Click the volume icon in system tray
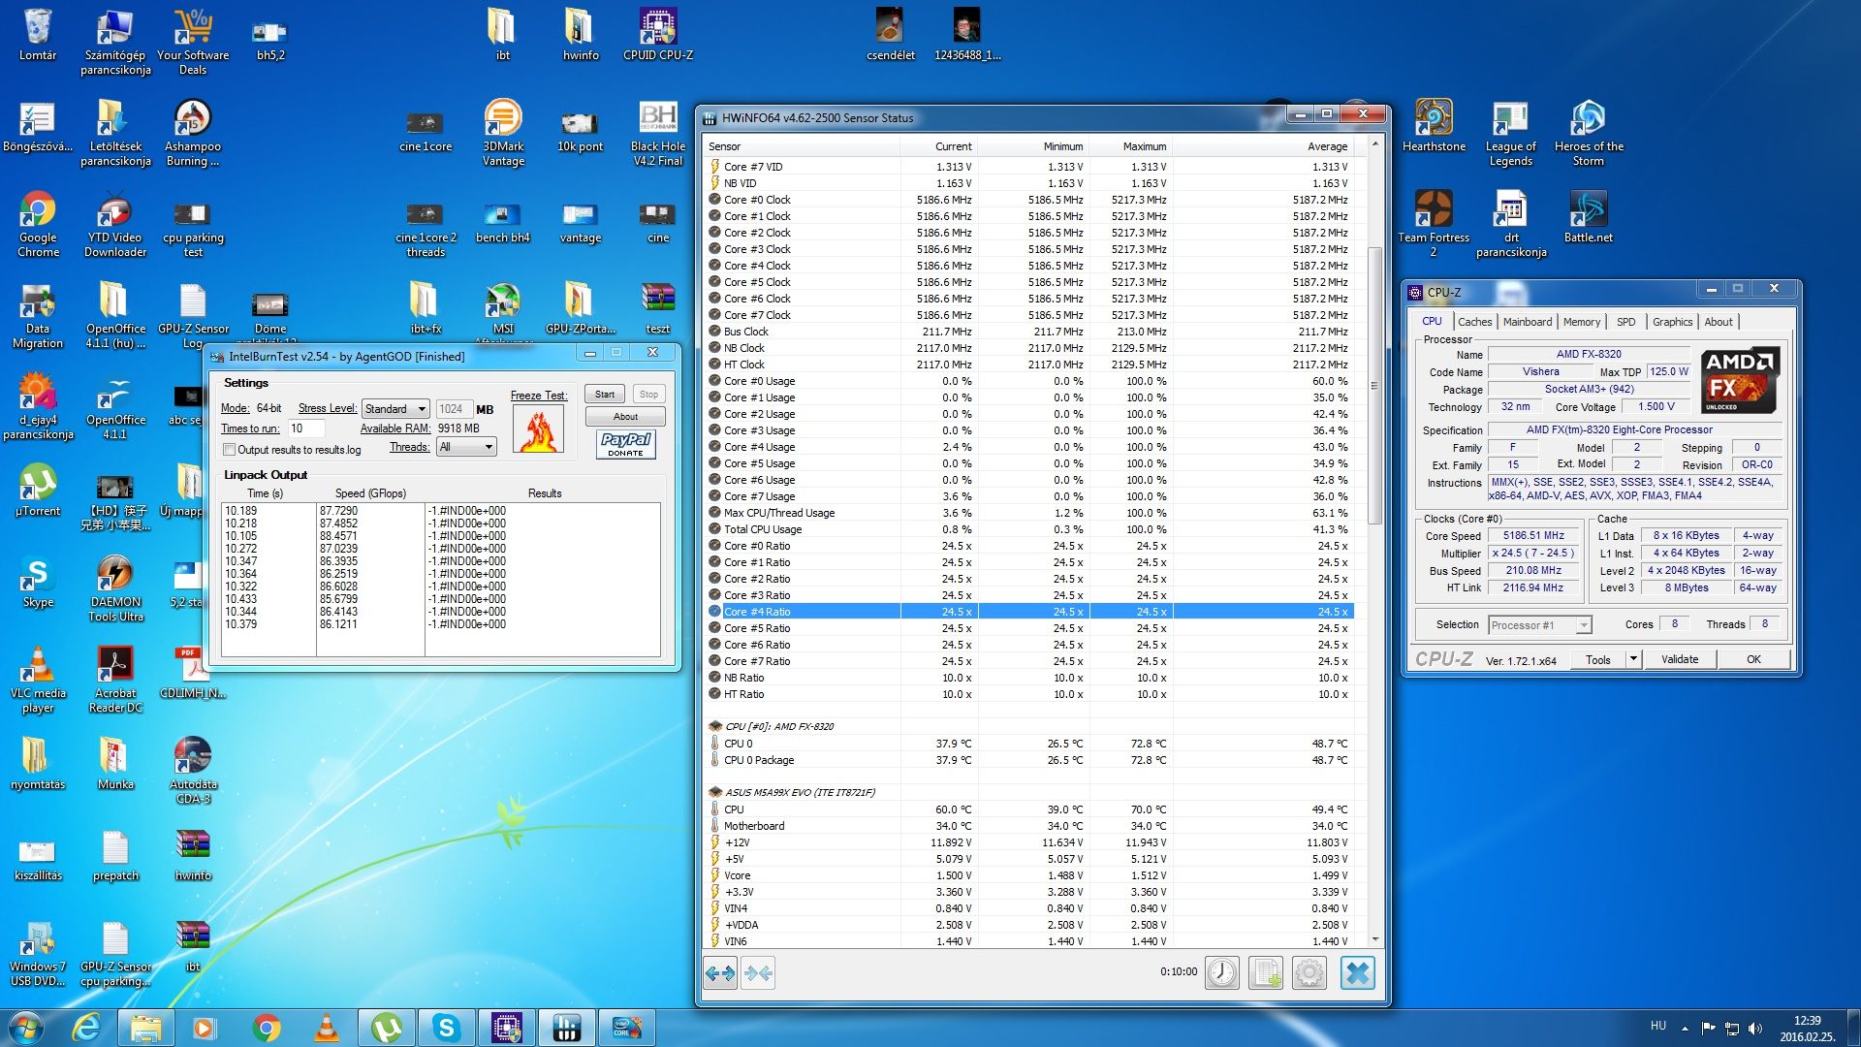 point(1755,1028)
